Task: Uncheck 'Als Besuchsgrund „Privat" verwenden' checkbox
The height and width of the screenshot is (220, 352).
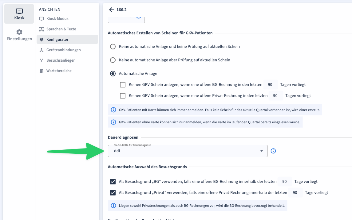Action: (x=113, y=193)
